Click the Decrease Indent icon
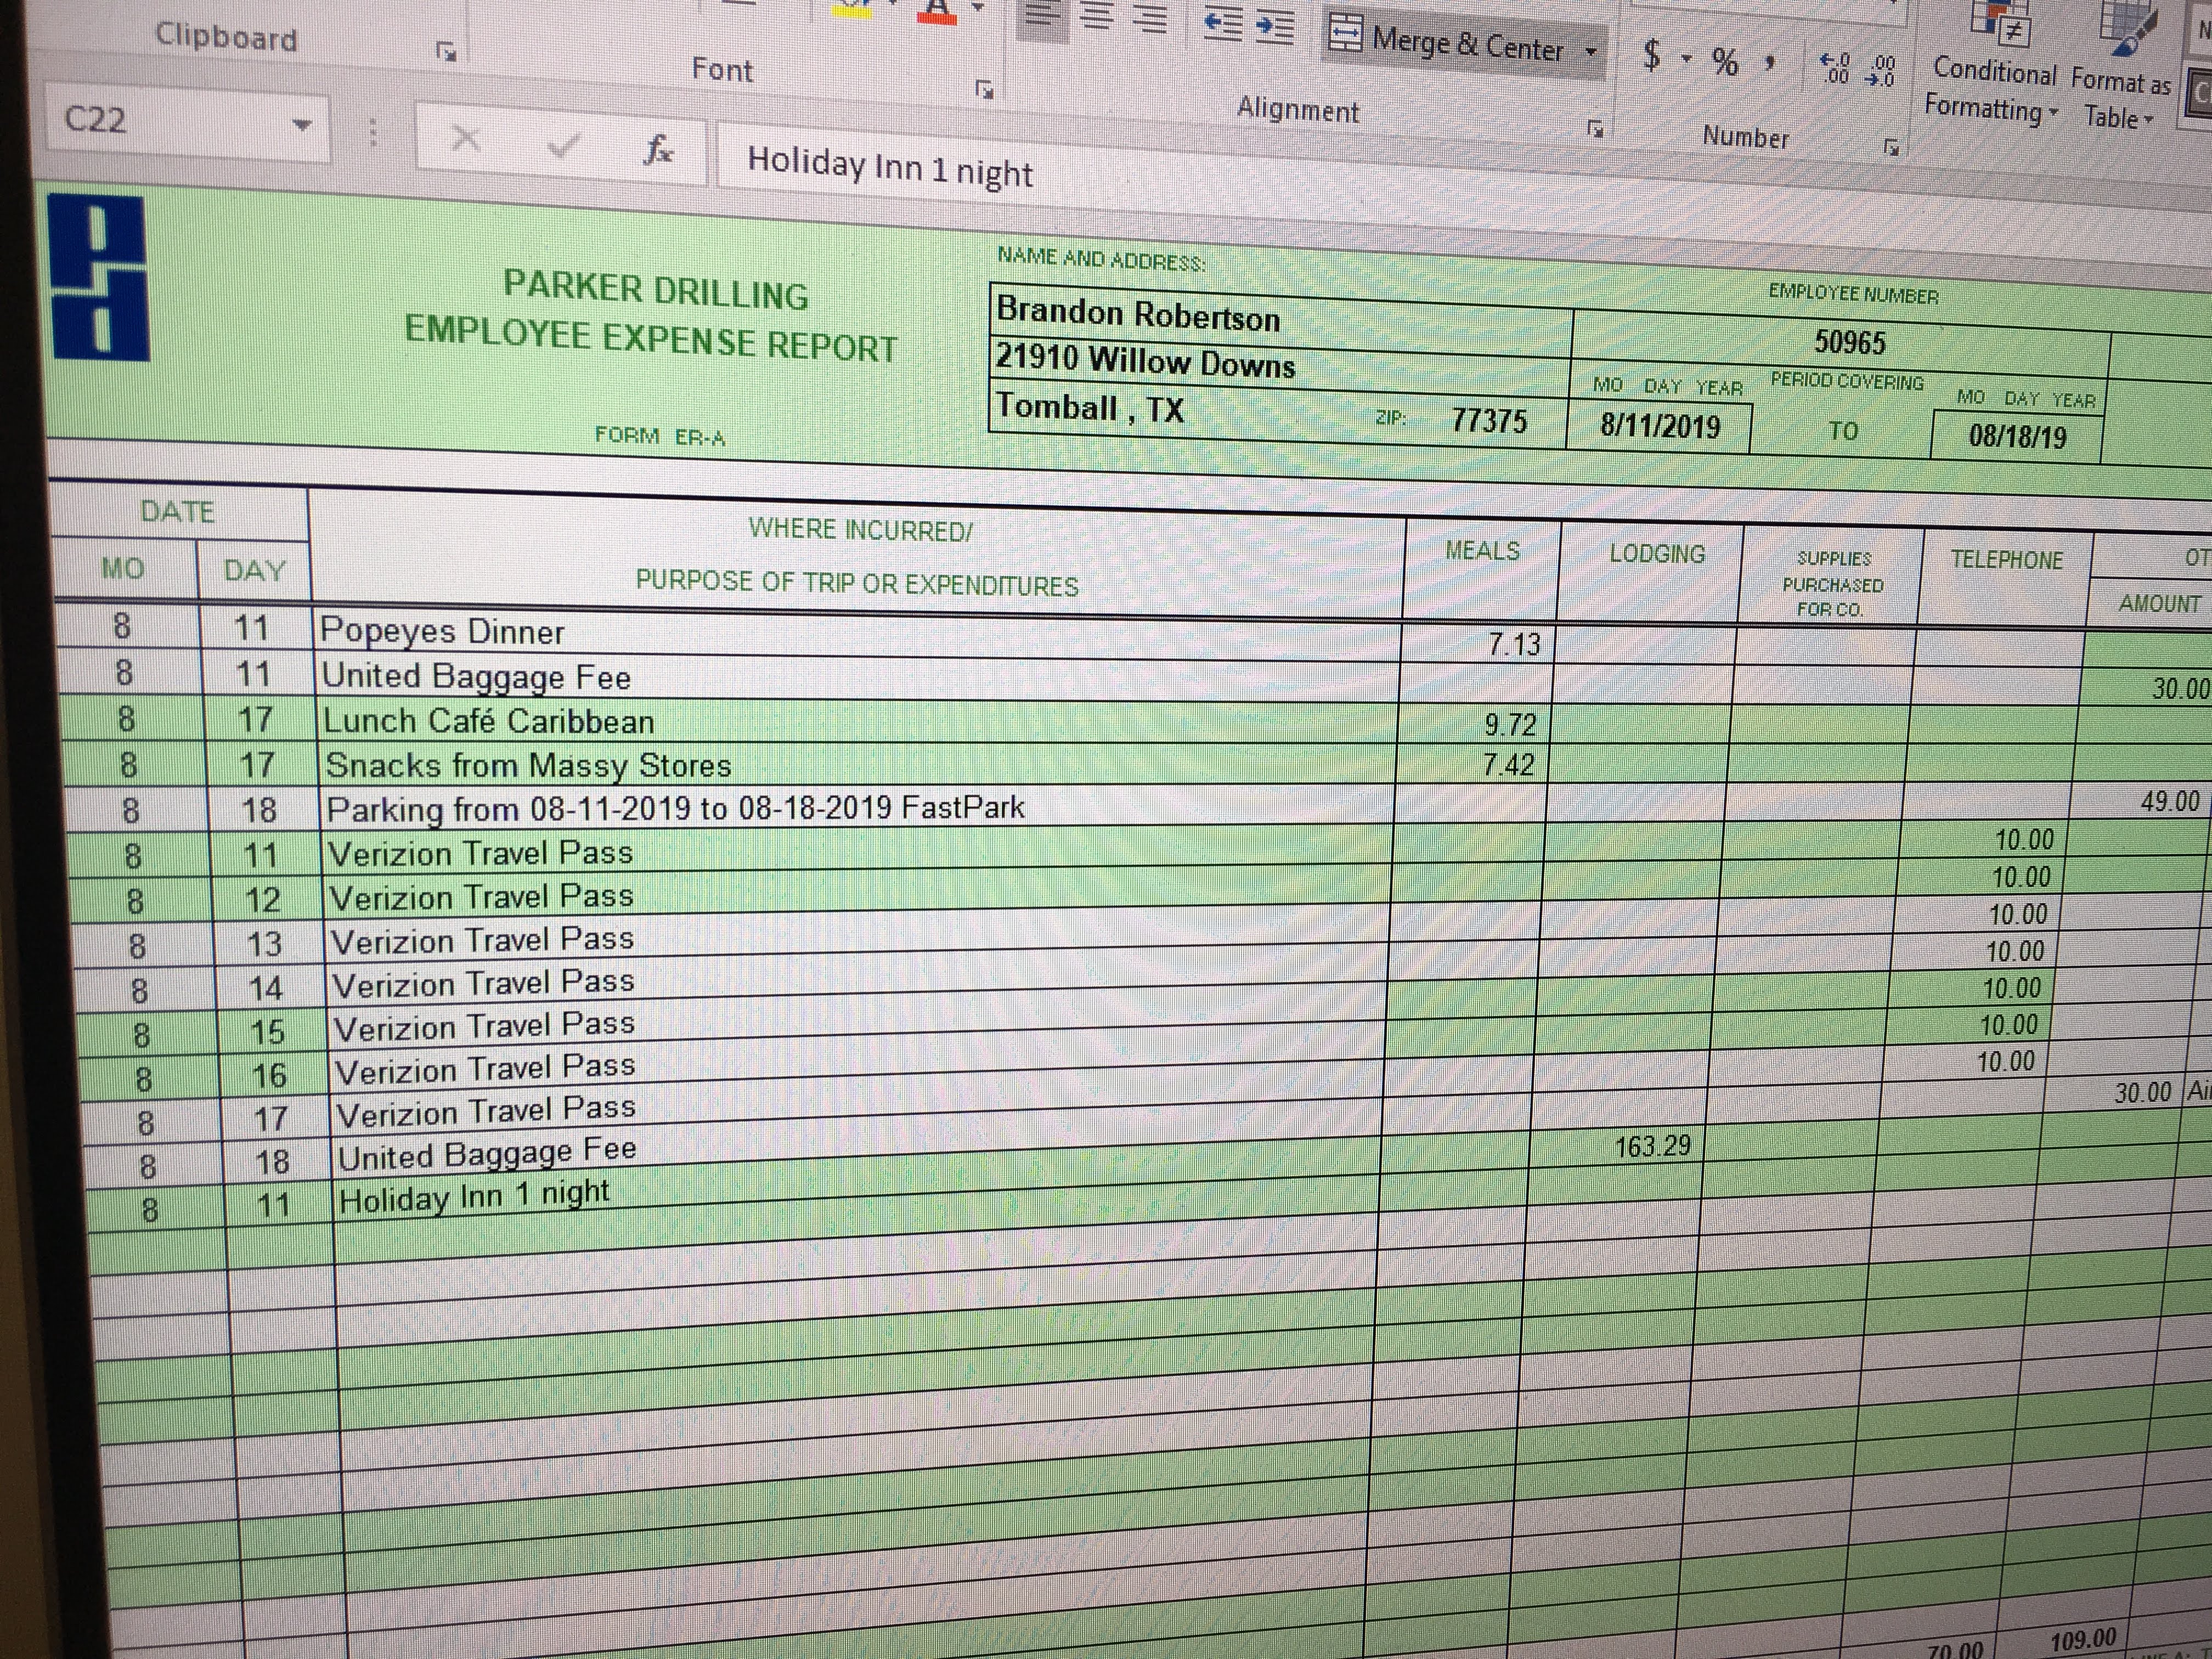2212x1659 pixels. [x=1223, y=25]
